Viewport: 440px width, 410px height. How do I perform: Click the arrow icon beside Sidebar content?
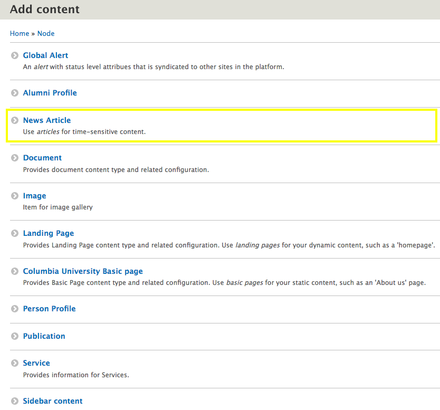(15, 401)
